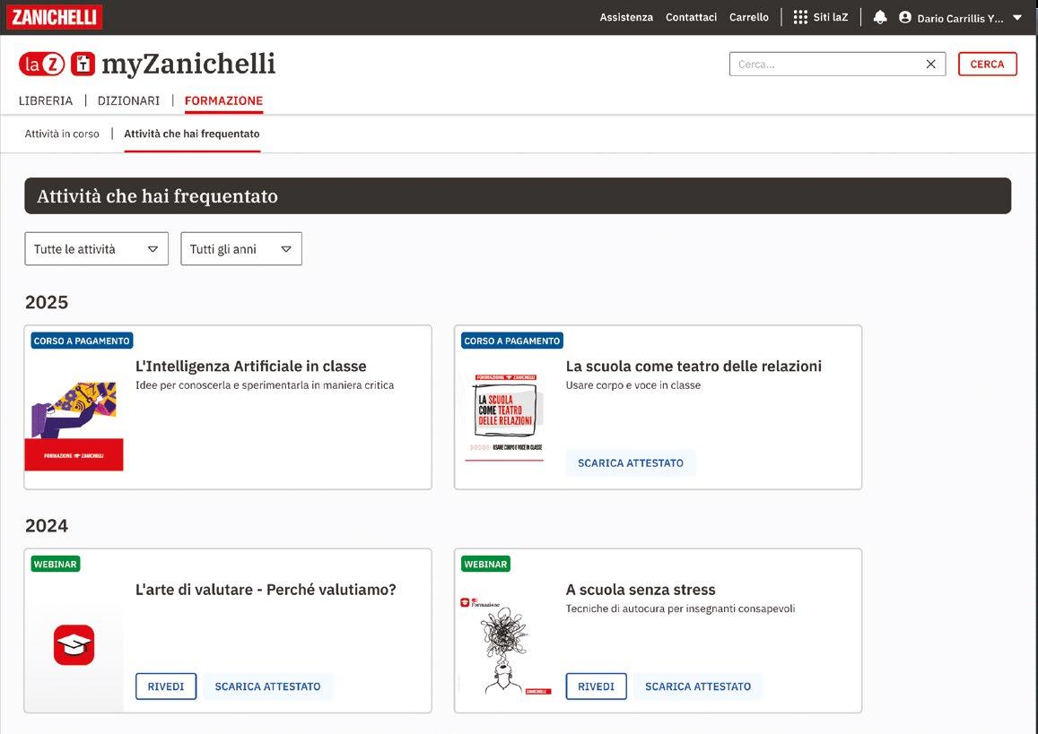1038x734 pixels.
Task: Click the user profile avatar icon
Action: [905, 18]
